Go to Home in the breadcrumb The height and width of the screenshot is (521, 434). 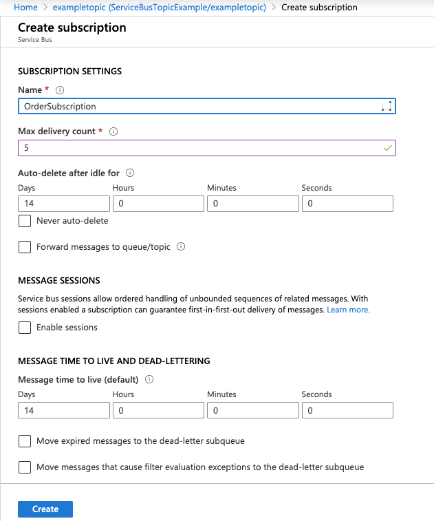[25, 8]
